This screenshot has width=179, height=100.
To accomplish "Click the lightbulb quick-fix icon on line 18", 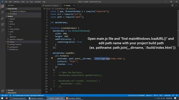I will click(52, 58).
